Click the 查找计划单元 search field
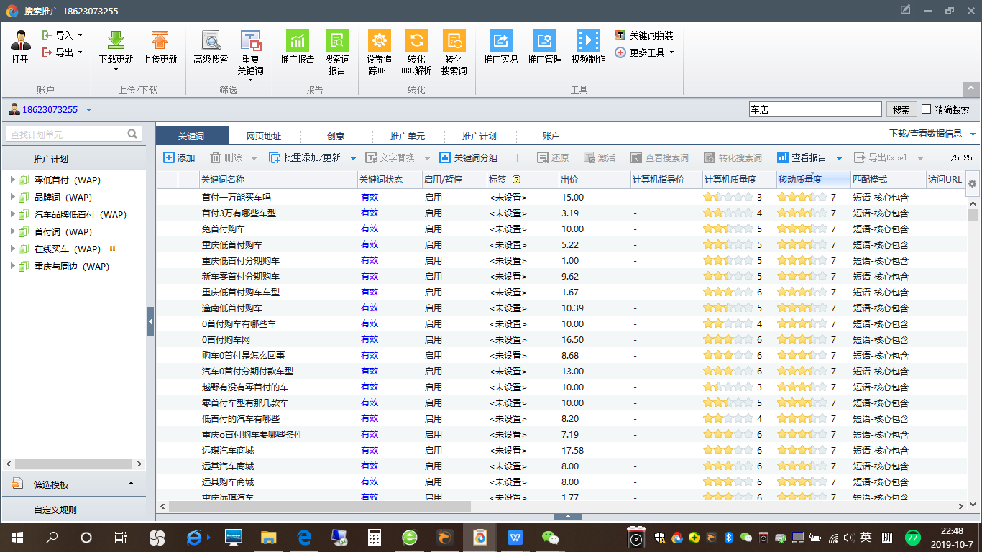Viewport: 982px width, 552px height. point(66,134)
